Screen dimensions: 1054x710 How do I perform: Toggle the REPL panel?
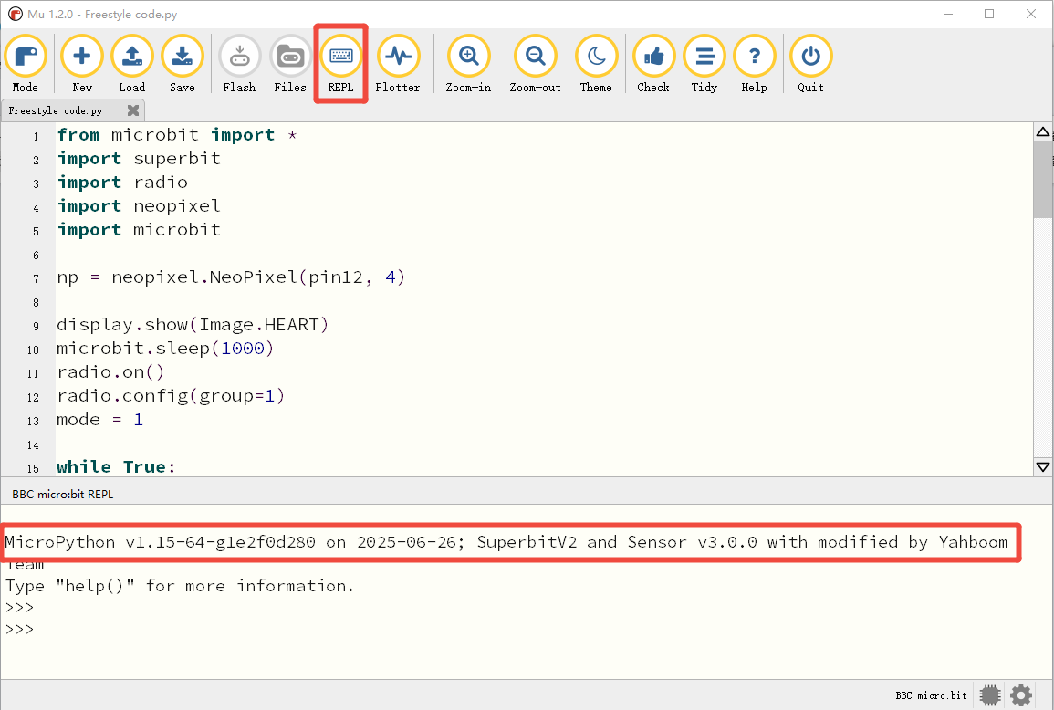340,64
